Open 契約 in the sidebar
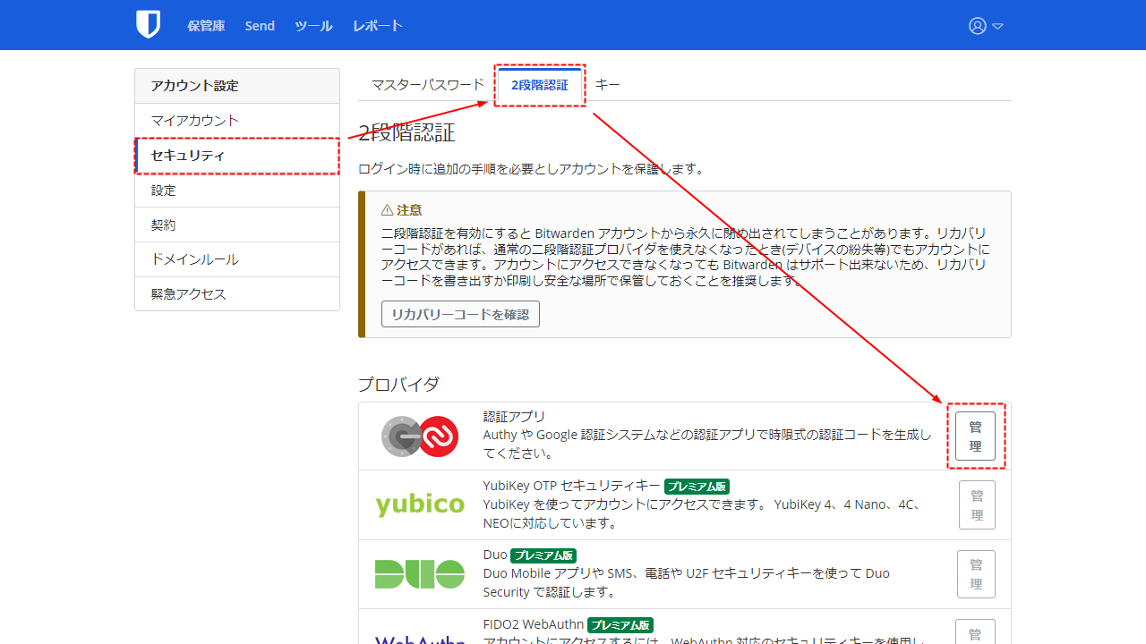 coord(237,225)
